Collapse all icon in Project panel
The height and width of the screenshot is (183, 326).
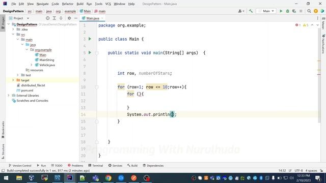click(61, 18)
